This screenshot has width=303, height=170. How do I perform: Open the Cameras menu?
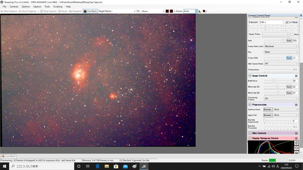coord(14,7)
